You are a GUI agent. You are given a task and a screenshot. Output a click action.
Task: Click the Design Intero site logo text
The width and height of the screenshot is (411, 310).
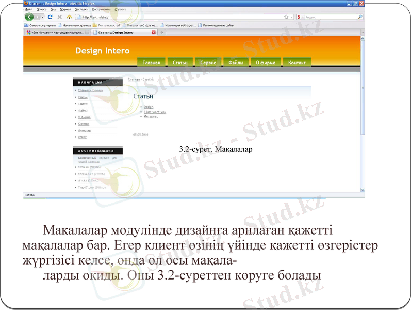coord(103,50)
